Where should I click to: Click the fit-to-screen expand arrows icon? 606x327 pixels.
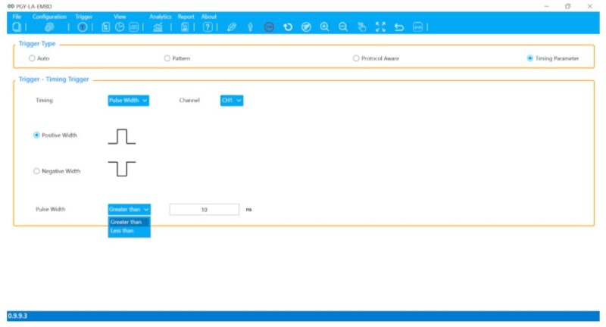[x=380, y=27]
